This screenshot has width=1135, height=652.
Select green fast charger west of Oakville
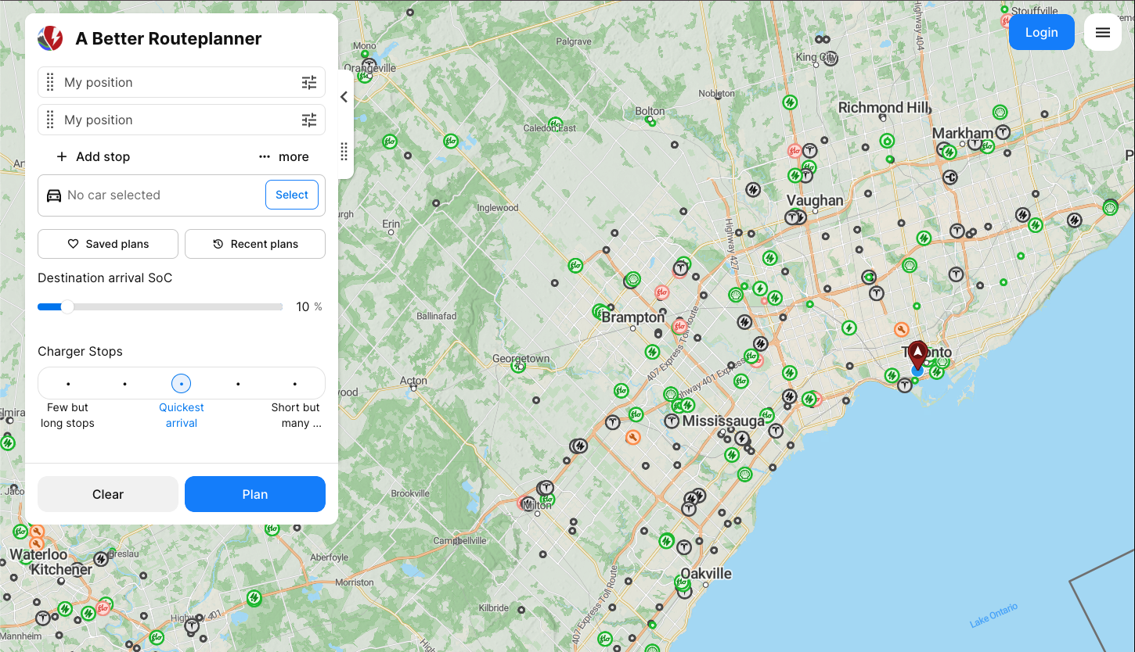[666, 540]
